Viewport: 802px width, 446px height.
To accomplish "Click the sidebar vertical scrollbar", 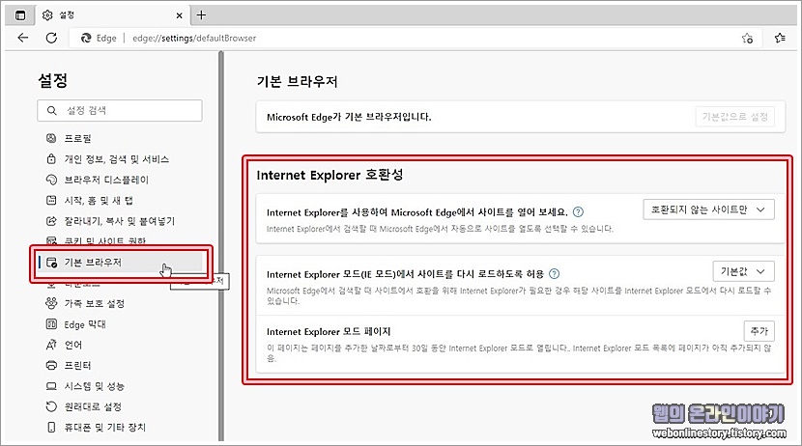I will pos(221,245).
